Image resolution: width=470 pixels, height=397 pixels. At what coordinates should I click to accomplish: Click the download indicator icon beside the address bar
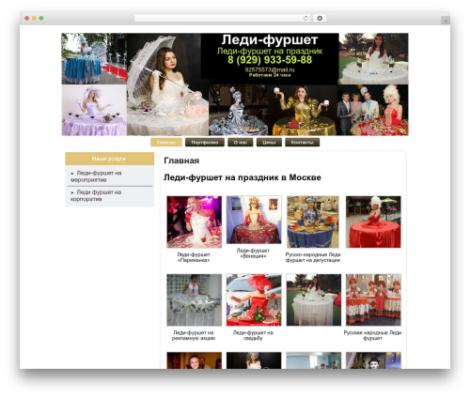(320, 18)
